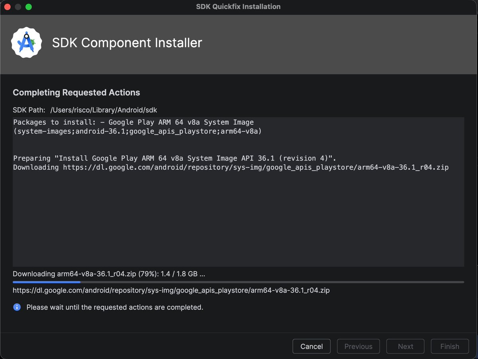Screen dimensions: 478x359
Task: Click the download progress bar
Action: 238,282
